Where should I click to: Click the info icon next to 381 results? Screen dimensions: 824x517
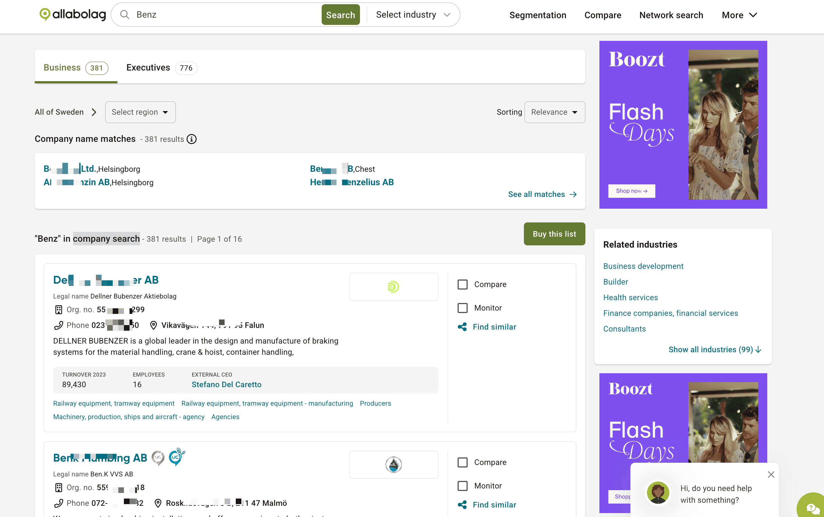pos(192,139)
